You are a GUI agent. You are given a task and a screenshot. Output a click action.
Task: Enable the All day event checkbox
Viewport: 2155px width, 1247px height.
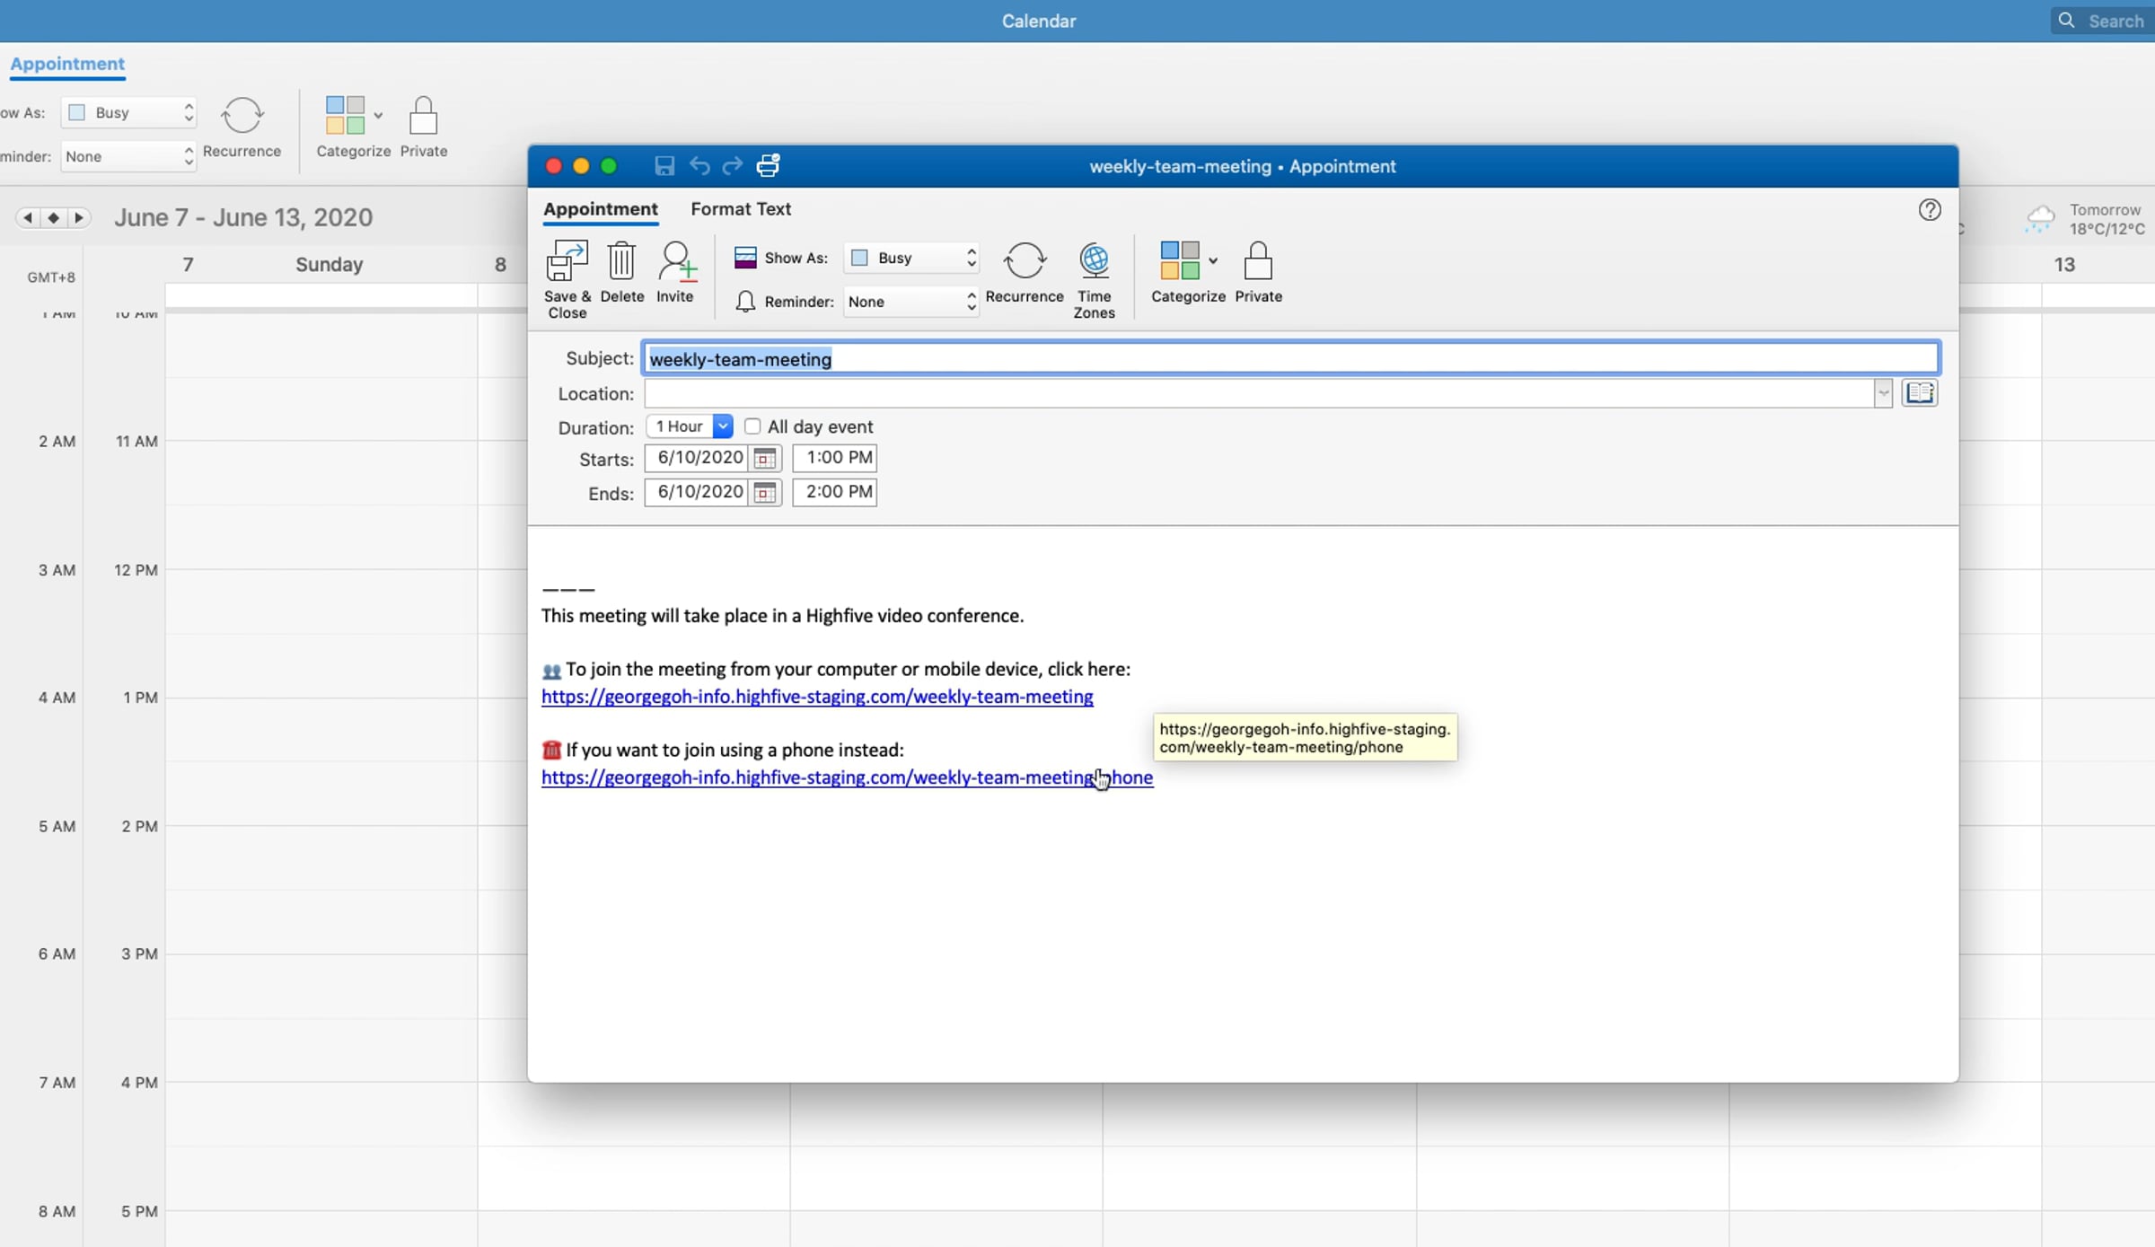[752, 426]
